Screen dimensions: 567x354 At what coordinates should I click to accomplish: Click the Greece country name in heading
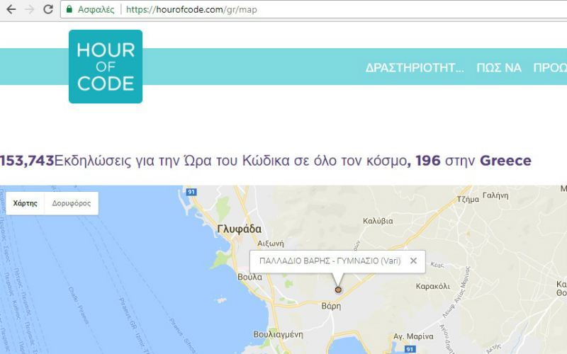click(505, 161)
